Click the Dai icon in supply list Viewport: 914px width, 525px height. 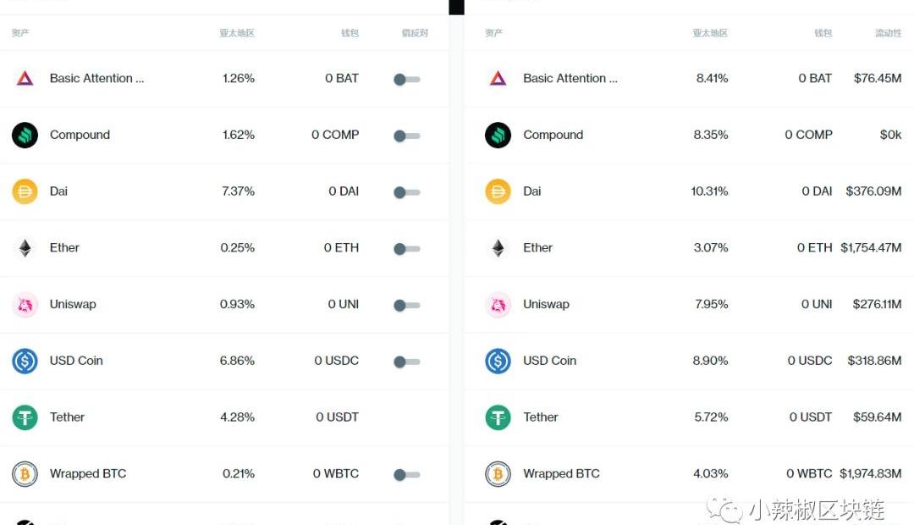tap(25, 191)
